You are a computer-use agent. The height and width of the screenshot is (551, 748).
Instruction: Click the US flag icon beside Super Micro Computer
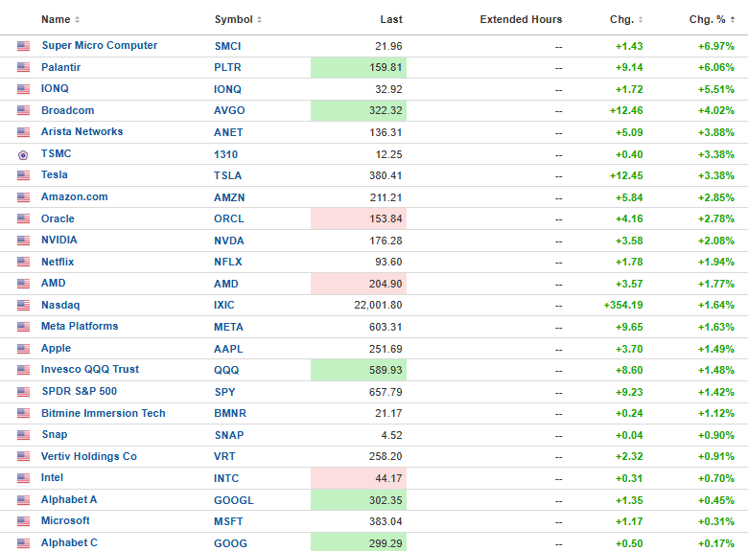pos(23,46)
